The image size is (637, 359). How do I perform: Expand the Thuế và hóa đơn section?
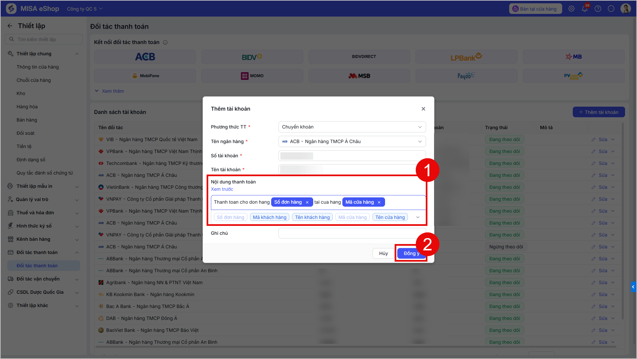77,213
